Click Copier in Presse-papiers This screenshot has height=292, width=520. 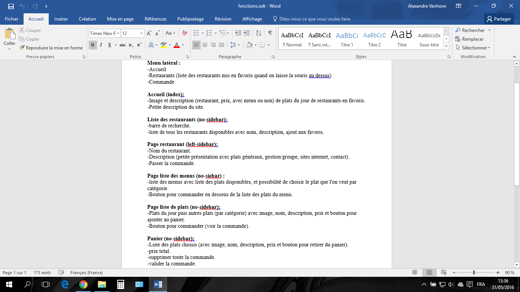29,39
